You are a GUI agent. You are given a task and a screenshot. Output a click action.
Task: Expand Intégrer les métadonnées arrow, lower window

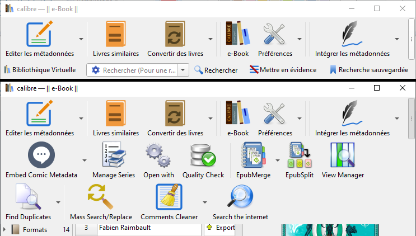[397, 119]
